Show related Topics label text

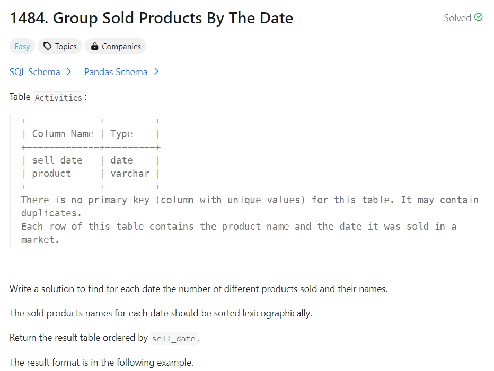point(66,47)
